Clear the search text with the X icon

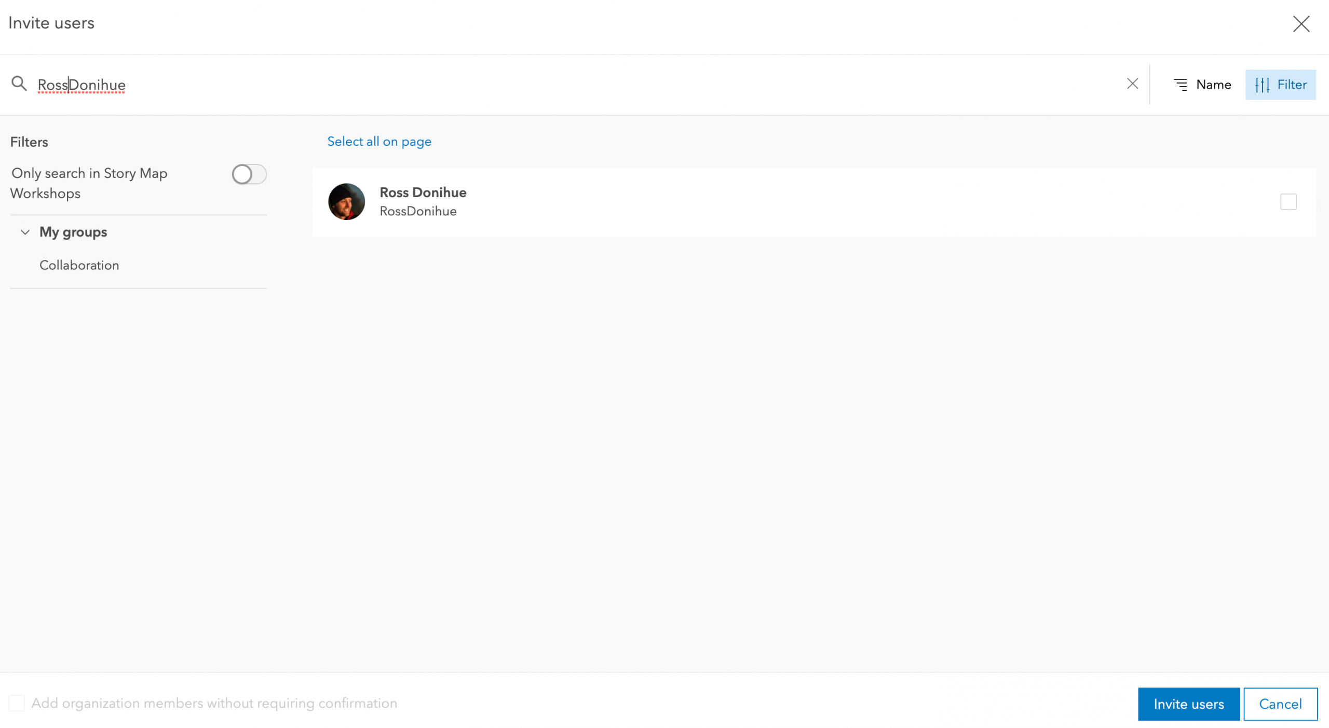[1132, 84]
